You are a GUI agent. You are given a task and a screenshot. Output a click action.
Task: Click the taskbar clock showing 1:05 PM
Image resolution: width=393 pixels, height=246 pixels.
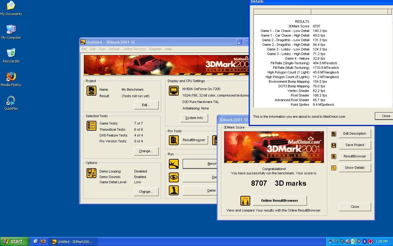click(x=382, y=242)
